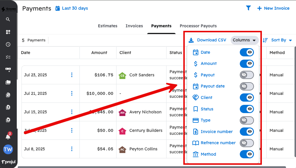Image resolution: width=296 pixels, height=168 pixels.
Task: Open the clock icon in sidebar
Action: tap(8, 45)
